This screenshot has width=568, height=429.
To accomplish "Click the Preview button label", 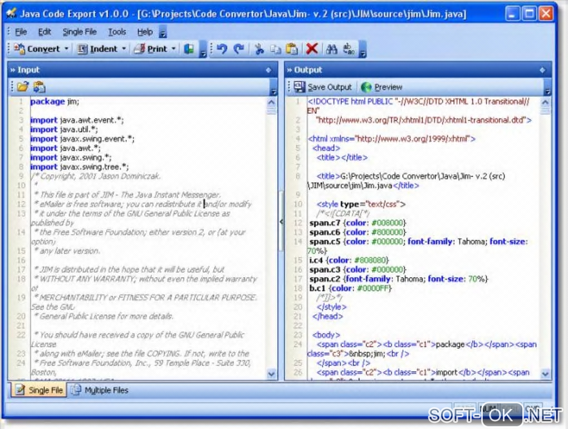I will click(x=388, y=87).
